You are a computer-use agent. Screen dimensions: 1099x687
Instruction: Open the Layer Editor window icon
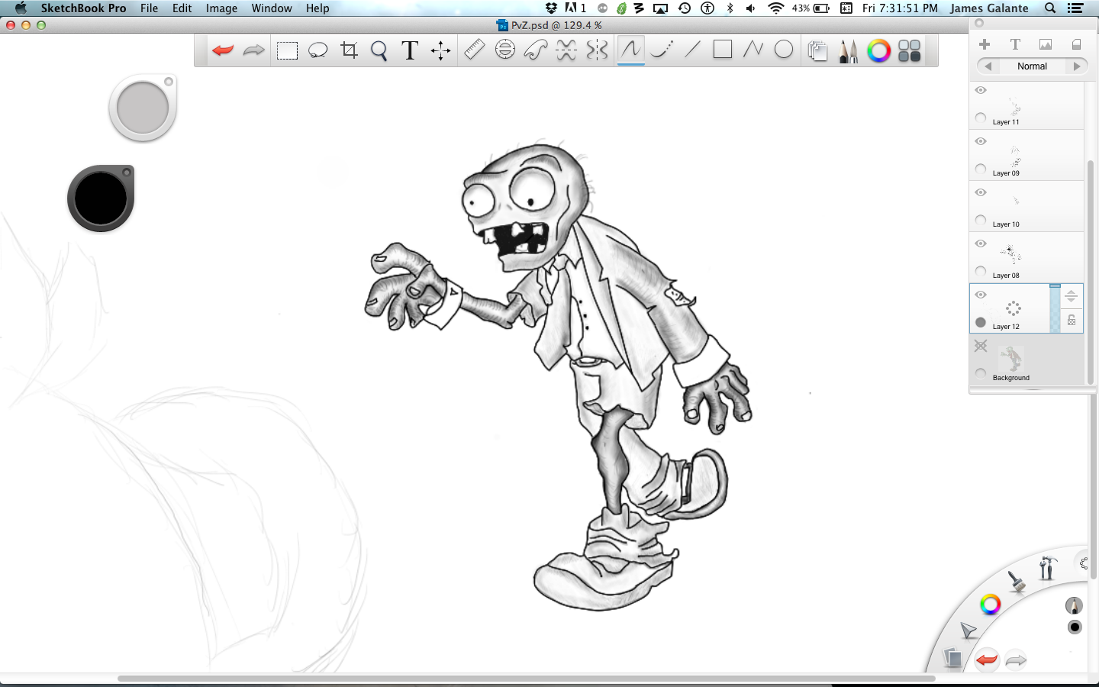(x=817, y=51)
